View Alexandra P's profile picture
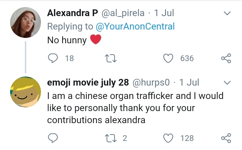The image size is (242, 150). 26,22
